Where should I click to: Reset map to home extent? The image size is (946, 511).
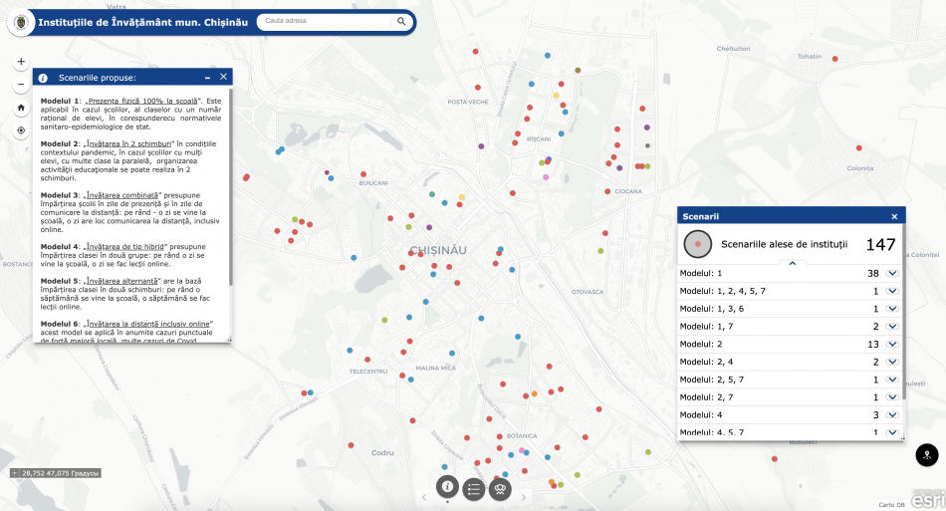[x=21, y=108]
